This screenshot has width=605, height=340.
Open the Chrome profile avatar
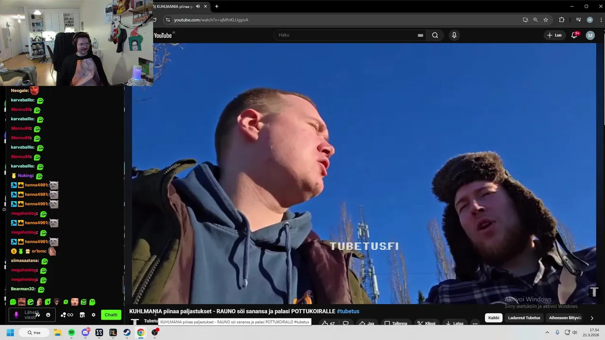point(590,20)
